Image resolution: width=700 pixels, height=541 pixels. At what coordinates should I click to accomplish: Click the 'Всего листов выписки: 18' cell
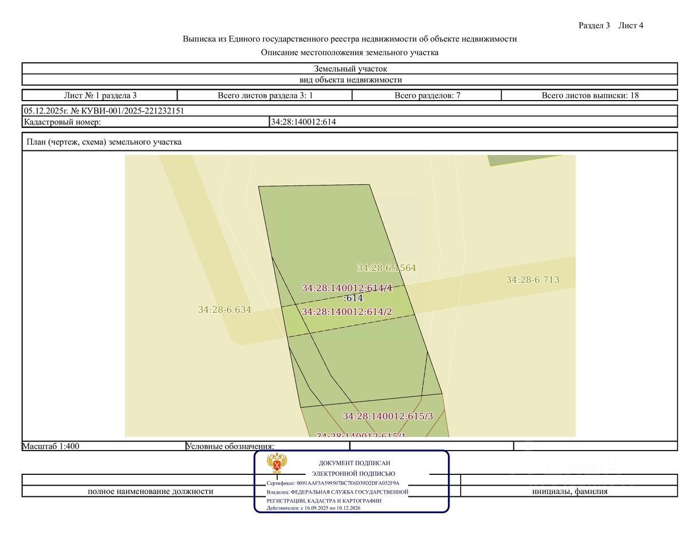click(x=590, y=95)
